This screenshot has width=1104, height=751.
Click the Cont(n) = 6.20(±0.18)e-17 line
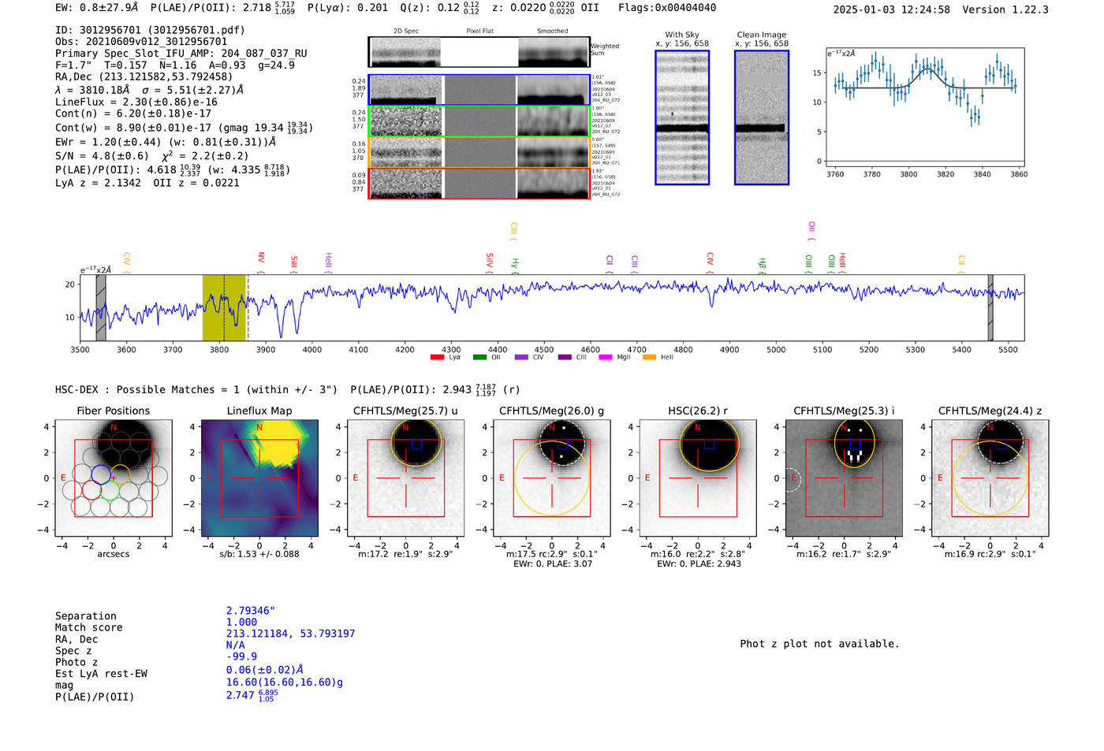point(133,113)
